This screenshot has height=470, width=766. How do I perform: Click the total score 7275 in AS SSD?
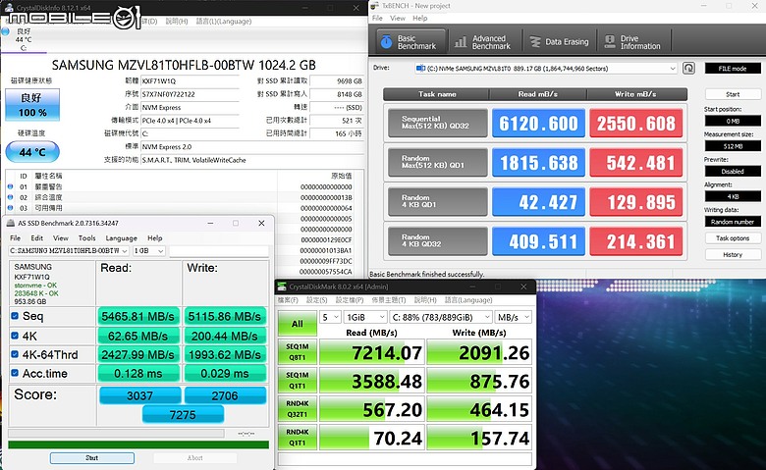pos(183,414)
